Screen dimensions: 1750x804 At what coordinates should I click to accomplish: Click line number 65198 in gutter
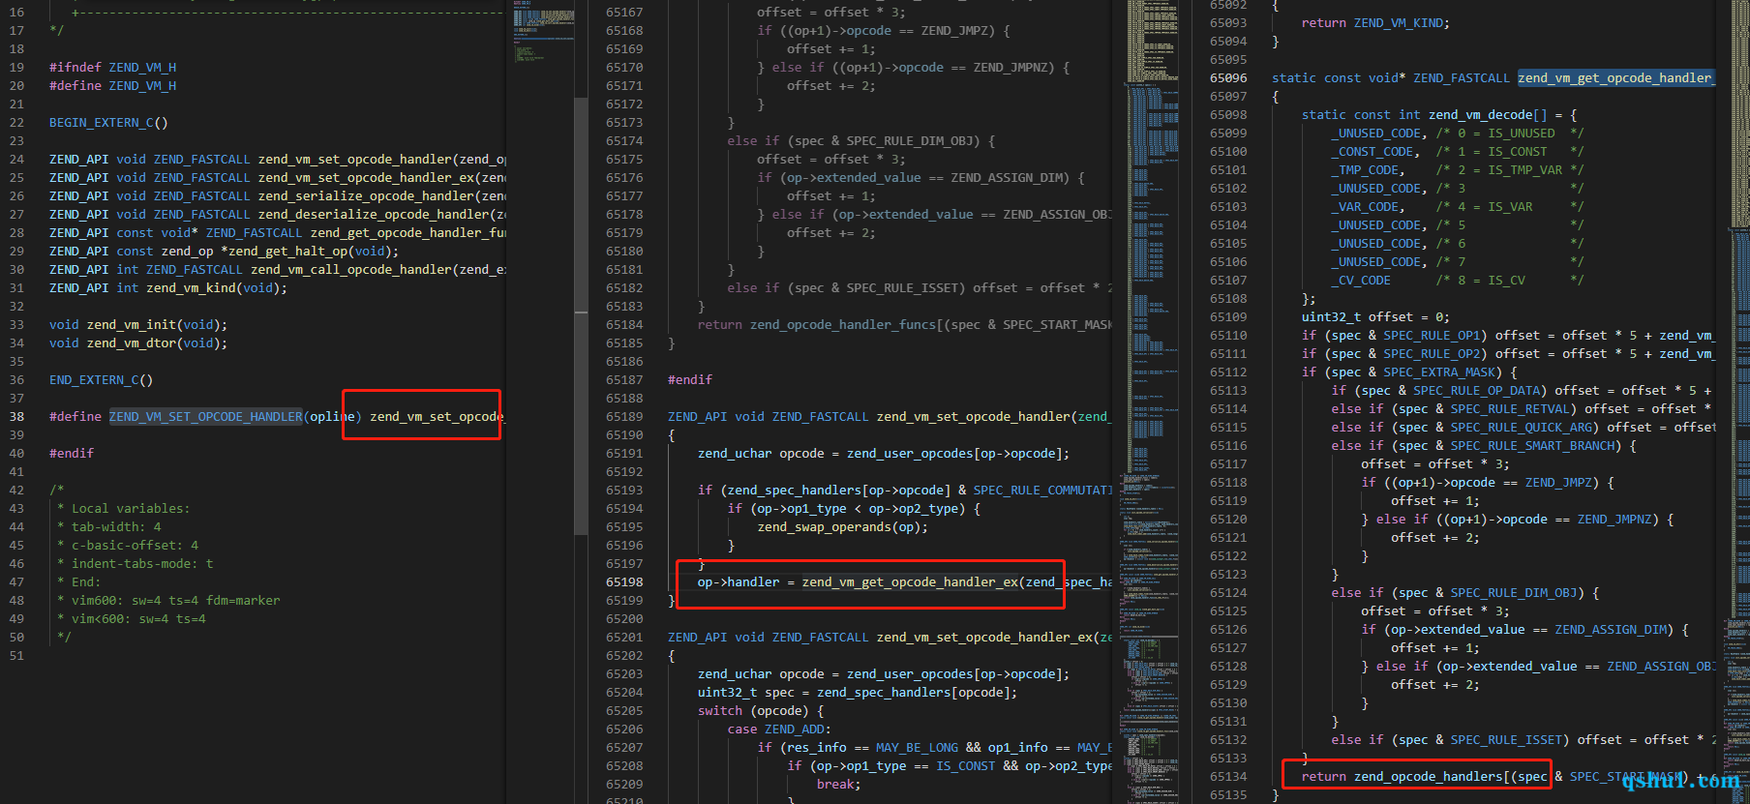tap(624, 582)
